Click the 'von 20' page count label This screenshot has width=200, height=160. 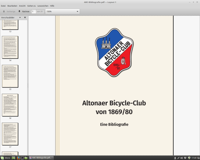(x=40, y=11)
